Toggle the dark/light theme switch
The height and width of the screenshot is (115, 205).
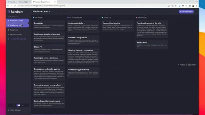coord(18,105)
